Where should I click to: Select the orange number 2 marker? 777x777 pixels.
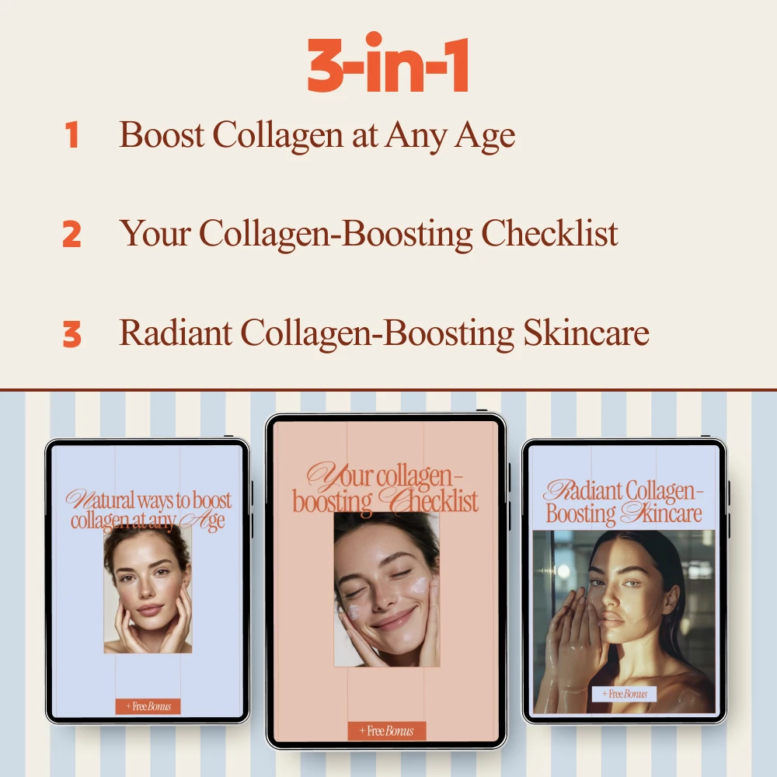coord(71,234)
